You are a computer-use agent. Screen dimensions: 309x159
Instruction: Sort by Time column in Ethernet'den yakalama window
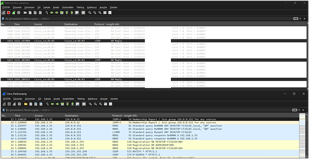click(23, 24)
